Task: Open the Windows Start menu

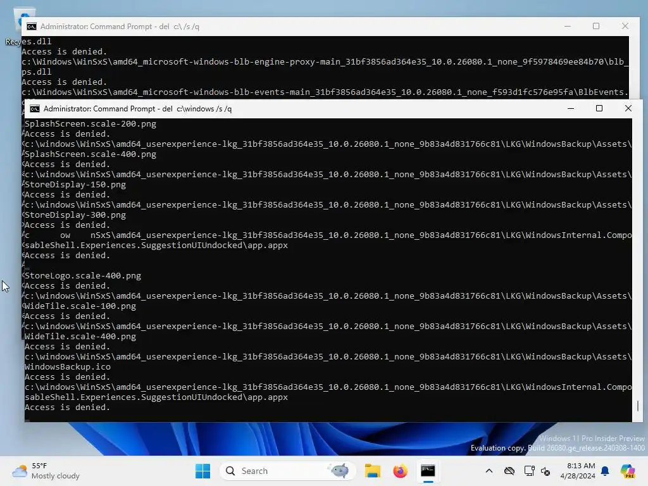Action: pyautogui.click(x=202, y=471)
